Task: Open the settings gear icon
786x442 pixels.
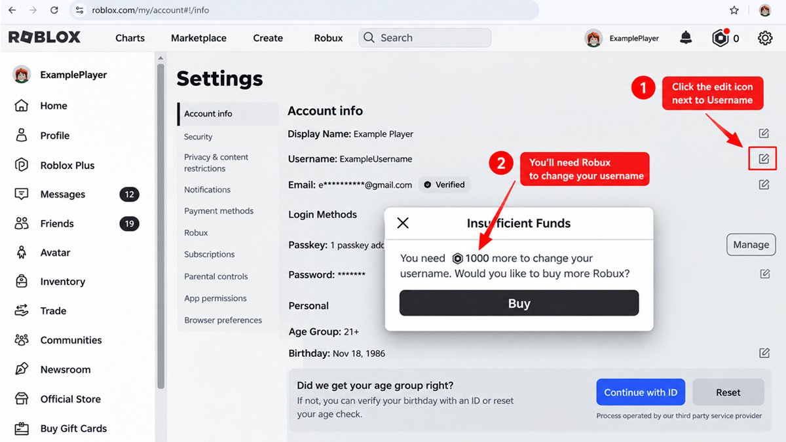Action: (x=765, y=38)
